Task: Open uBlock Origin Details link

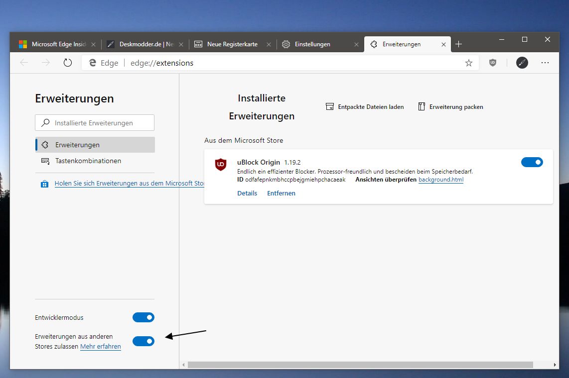Action: pyautogui.click(x=247, y=193)
